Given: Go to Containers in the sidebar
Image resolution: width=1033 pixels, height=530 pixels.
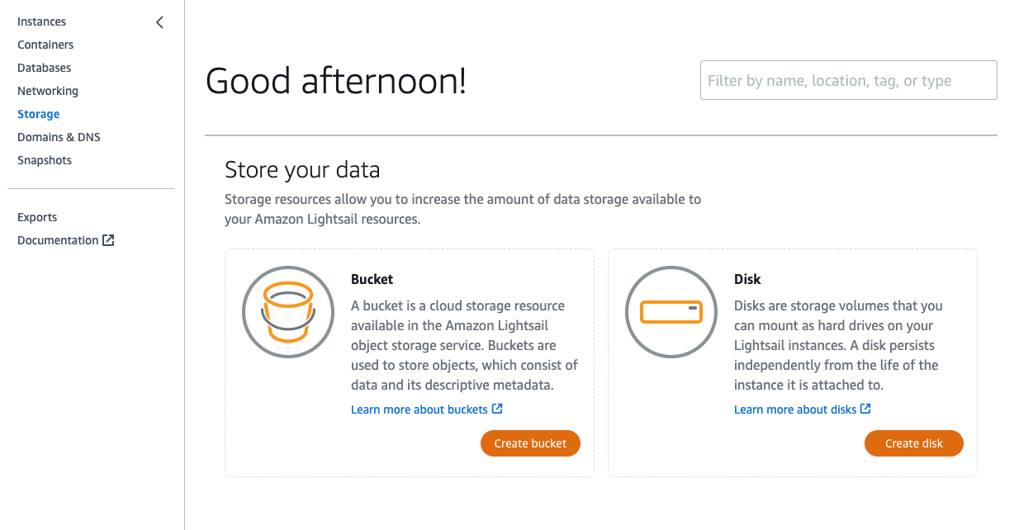Looking at the screenshot, I should tap(45, 45).
